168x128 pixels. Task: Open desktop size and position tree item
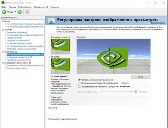(x=25, y=46)
